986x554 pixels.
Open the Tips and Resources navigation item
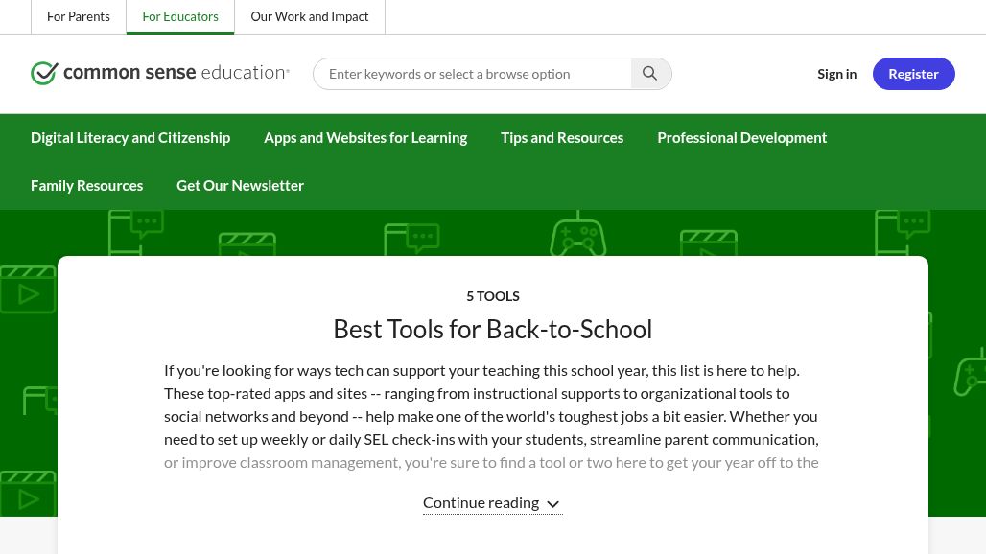(x=562, y=137)
